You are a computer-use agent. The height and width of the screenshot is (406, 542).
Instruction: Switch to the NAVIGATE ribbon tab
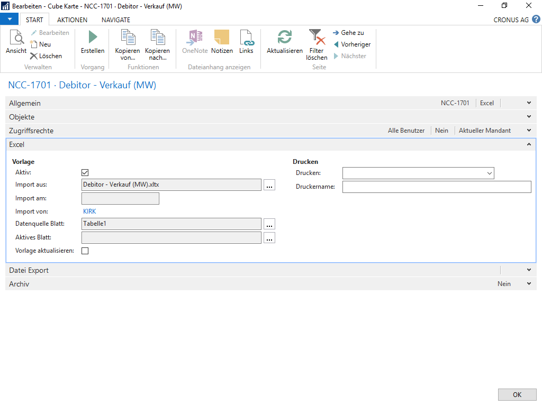[115, 20]
